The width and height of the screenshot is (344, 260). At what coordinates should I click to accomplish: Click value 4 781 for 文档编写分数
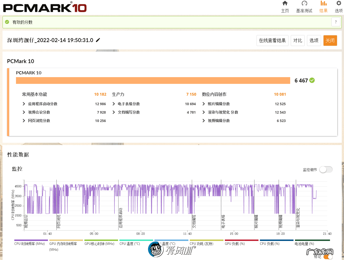pos(191,112)
